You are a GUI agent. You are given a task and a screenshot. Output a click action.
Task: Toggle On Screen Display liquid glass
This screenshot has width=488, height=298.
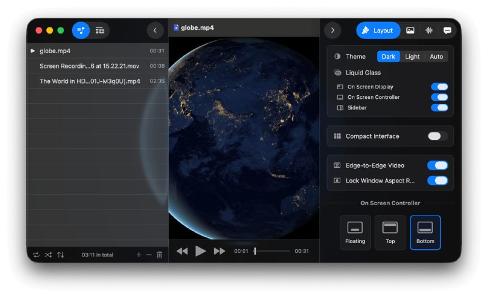(439, 87)
